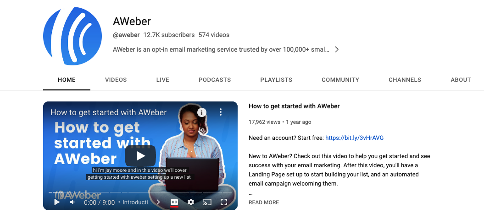Image resolution: width=484 pixels, height=218 pixels.
Task: Click the AWeber channel name heading
Action: pyautogui.click(x=132, y=21)
